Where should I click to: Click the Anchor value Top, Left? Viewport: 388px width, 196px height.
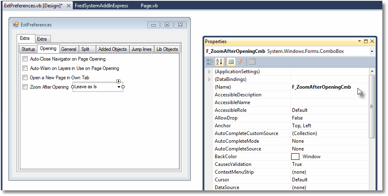pos(301,126)
